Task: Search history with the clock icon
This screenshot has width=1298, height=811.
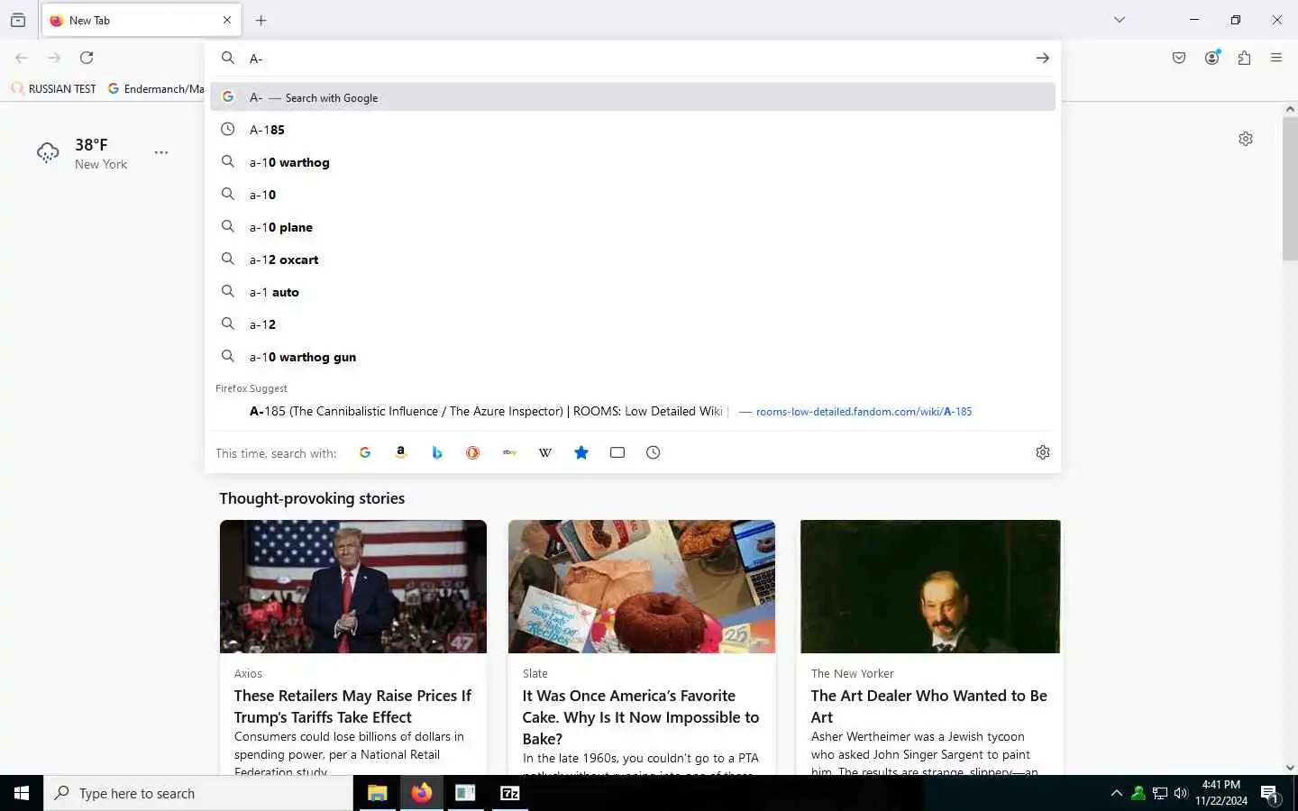Action: (654, 452)
